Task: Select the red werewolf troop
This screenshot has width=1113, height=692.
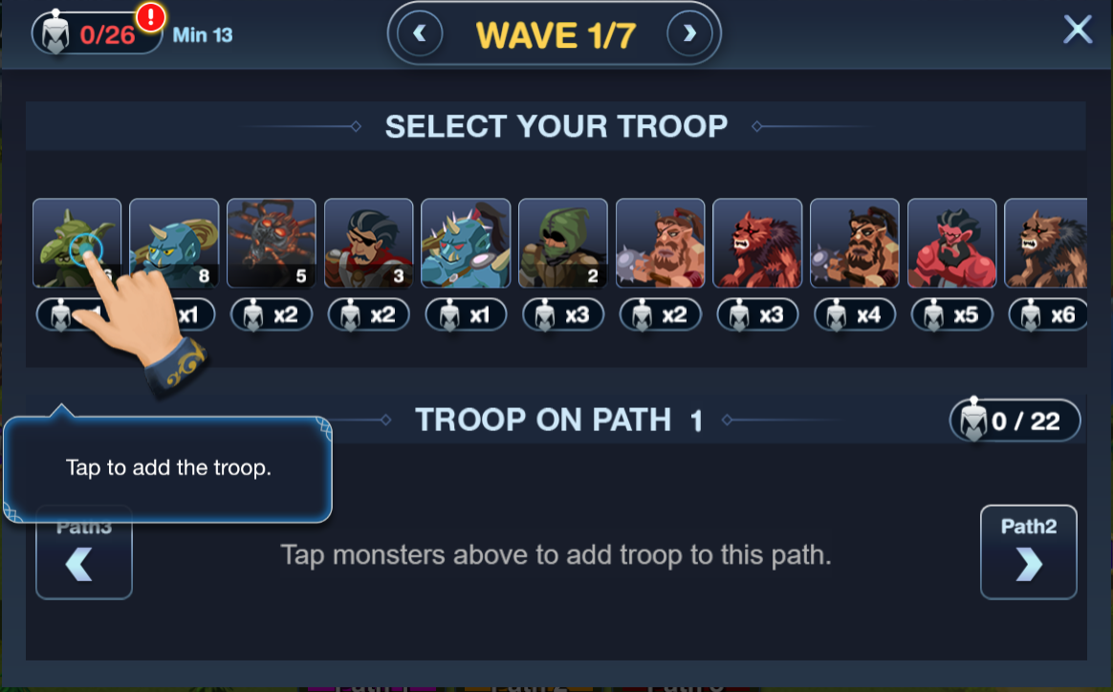Action: point(757,244)
